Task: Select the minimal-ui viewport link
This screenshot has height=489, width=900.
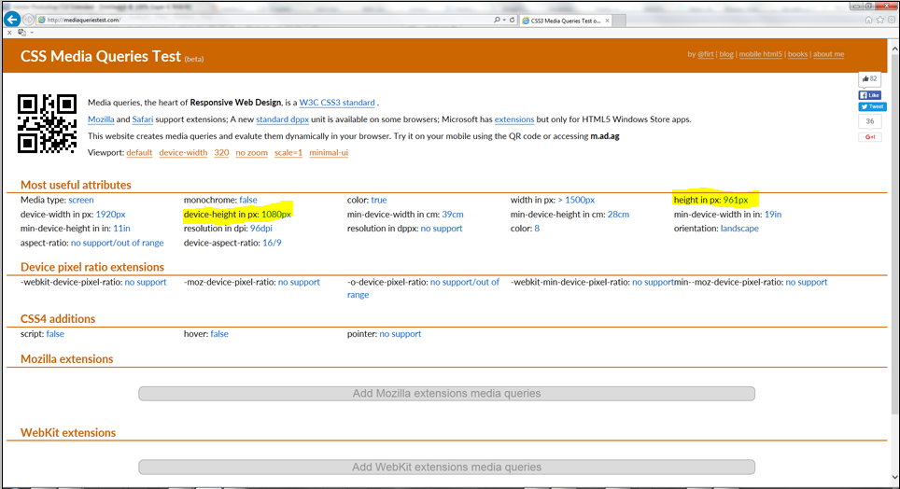Action: 329,153
